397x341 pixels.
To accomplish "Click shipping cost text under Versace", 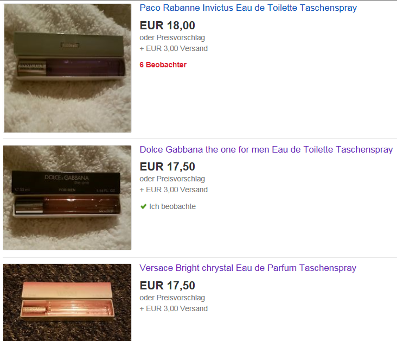I will pos(174,308).
